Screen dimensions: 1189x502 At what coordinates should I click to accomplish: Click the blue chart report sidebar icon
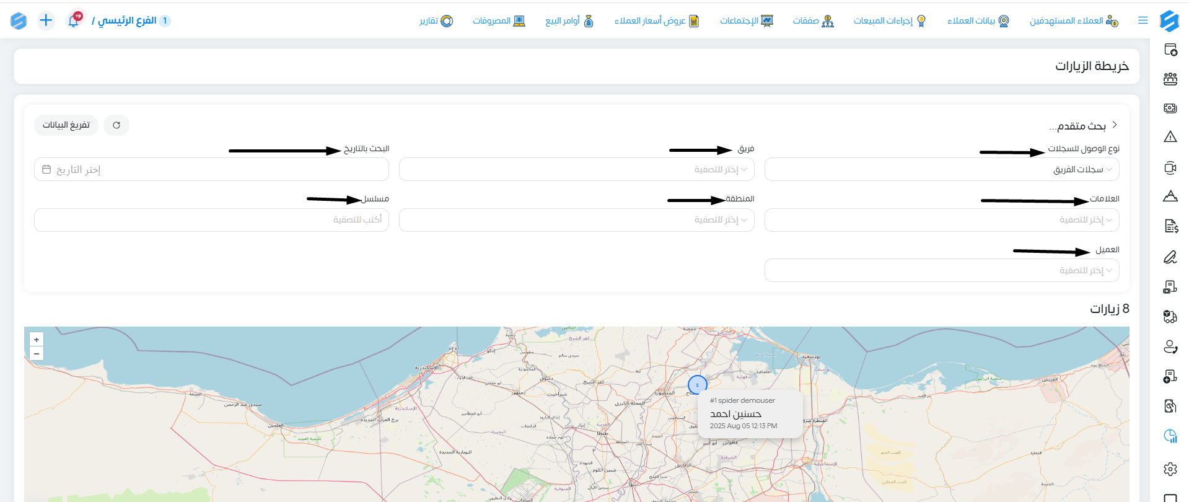click(x=1170, y=436)
